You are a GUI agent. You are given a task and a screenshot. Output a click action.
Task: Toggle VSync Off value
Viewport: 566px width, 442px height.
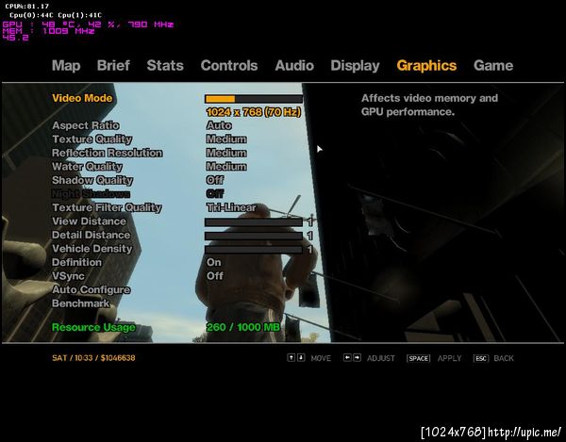215,276
